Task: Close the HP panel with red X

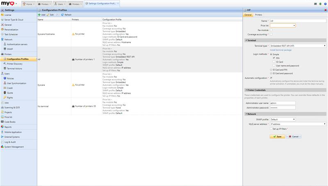Action: 325,10
